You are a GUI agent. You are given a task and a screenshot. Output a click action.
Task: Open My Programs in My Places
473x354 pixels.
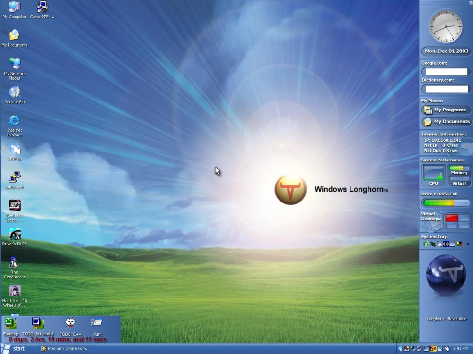click(x=445, y=110)
